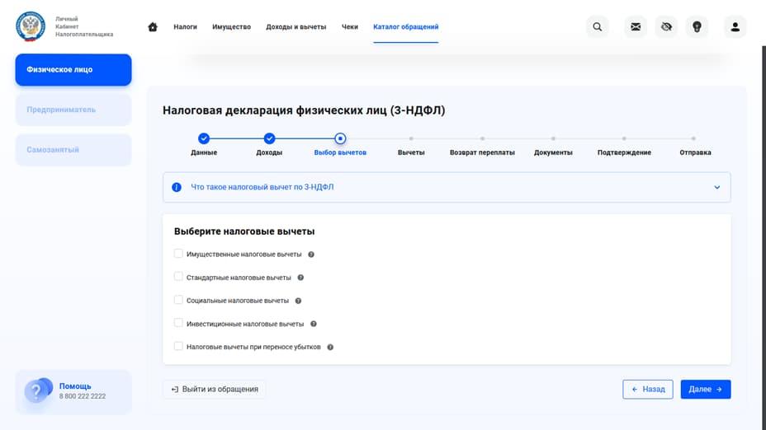Select Стандартные налоговые вычеты checkbox

coord(178,278)
